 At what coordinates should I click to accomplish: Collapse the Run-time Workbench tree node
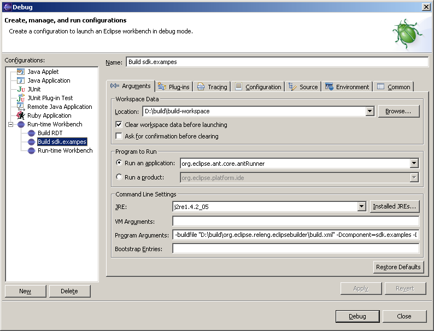11,124
